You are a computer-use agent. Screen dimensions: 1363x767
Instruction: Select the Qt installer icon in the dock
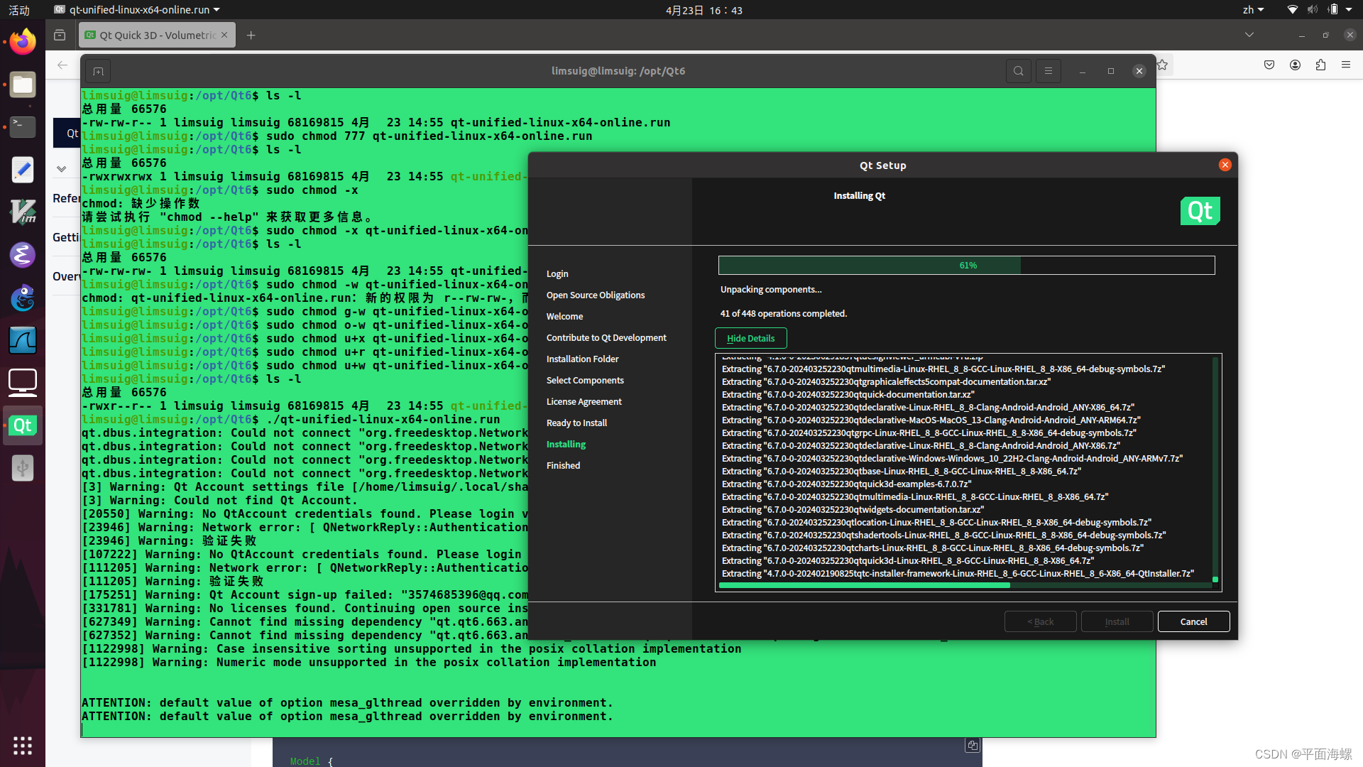(x=23, y=425)
